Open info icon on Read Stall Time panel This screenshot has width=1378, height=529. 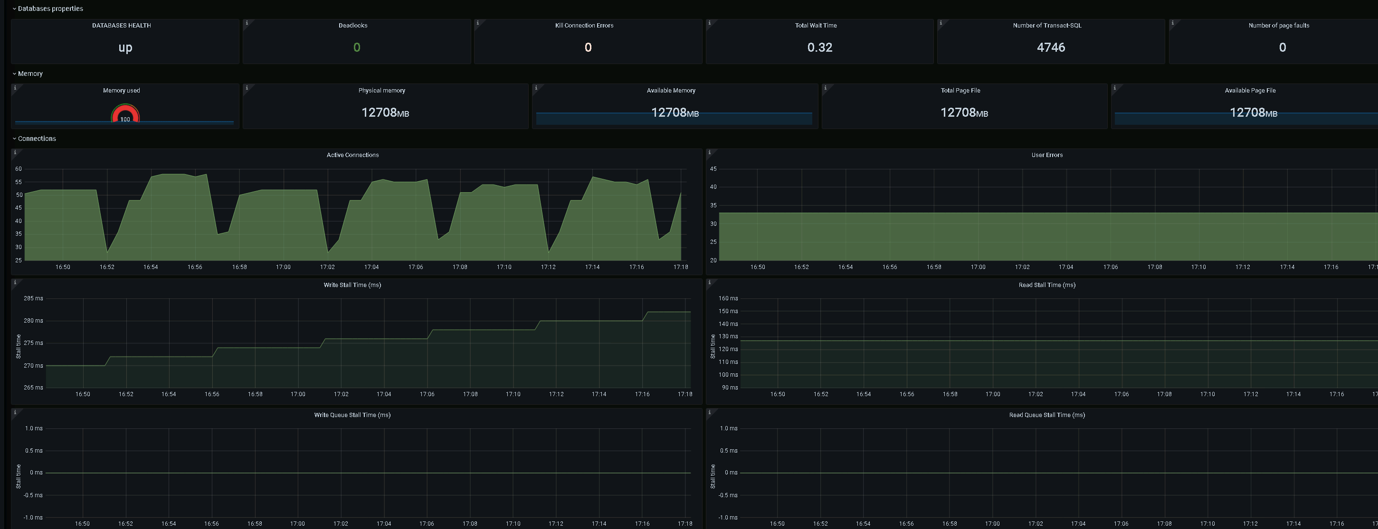click(x=709, y=282)
